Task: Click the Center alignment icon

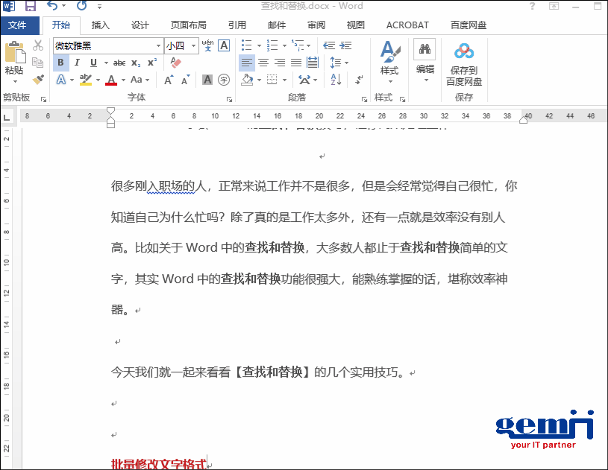Action: [263, 63]
